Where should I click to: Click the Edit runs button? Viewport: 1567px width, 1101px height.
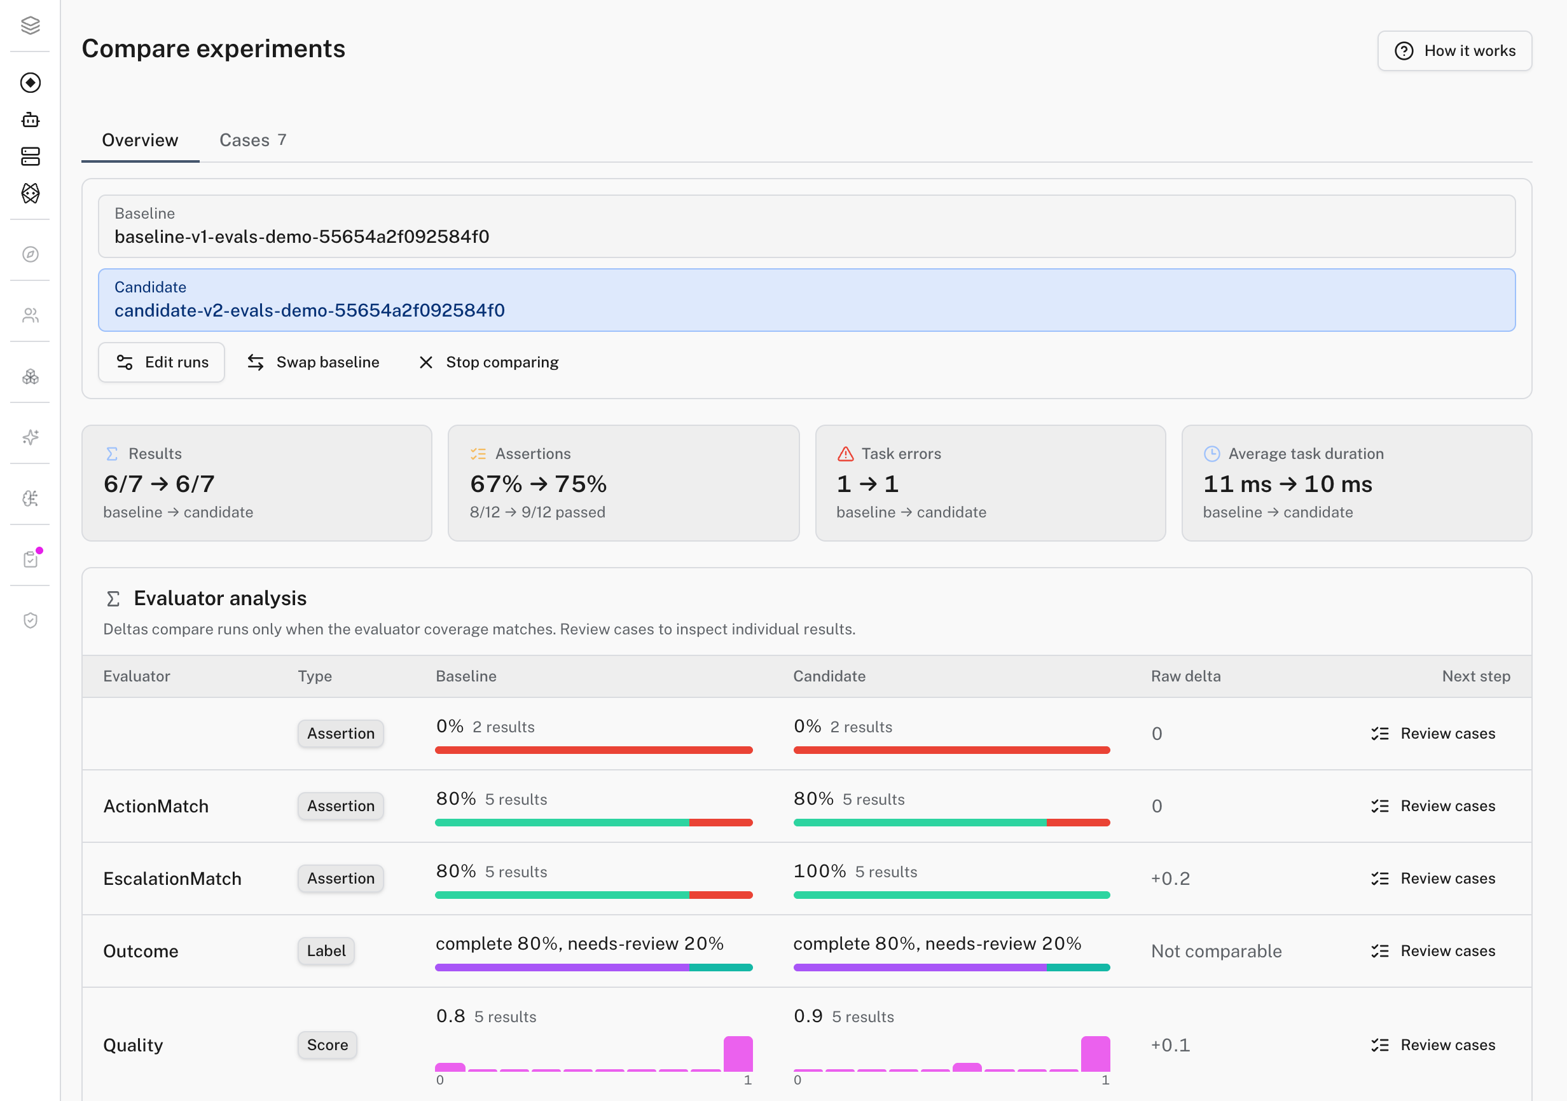[x=162, y=362]
